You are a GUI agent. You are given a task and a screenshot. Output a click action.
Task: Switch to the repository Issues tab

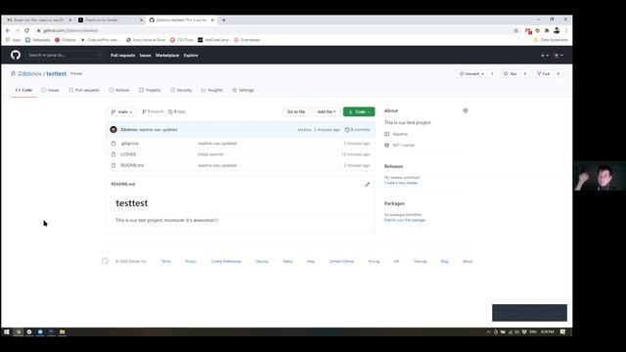click(x=50, y=90)
